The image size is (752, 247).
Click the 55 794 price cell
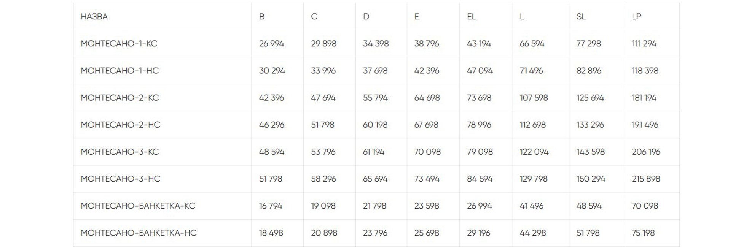click(x=375, y=98)
